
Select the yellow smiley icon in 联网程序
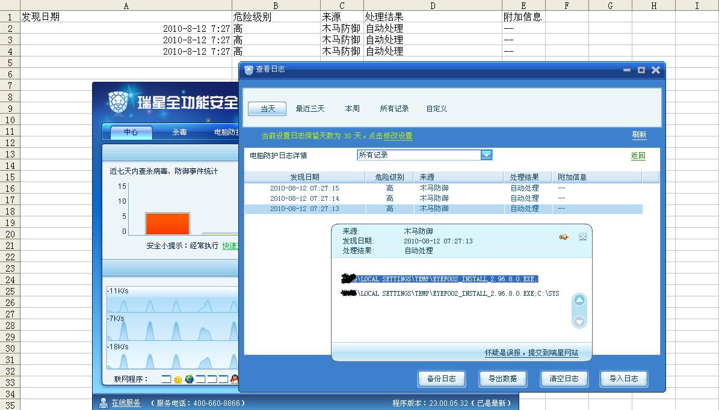[178, 379]
